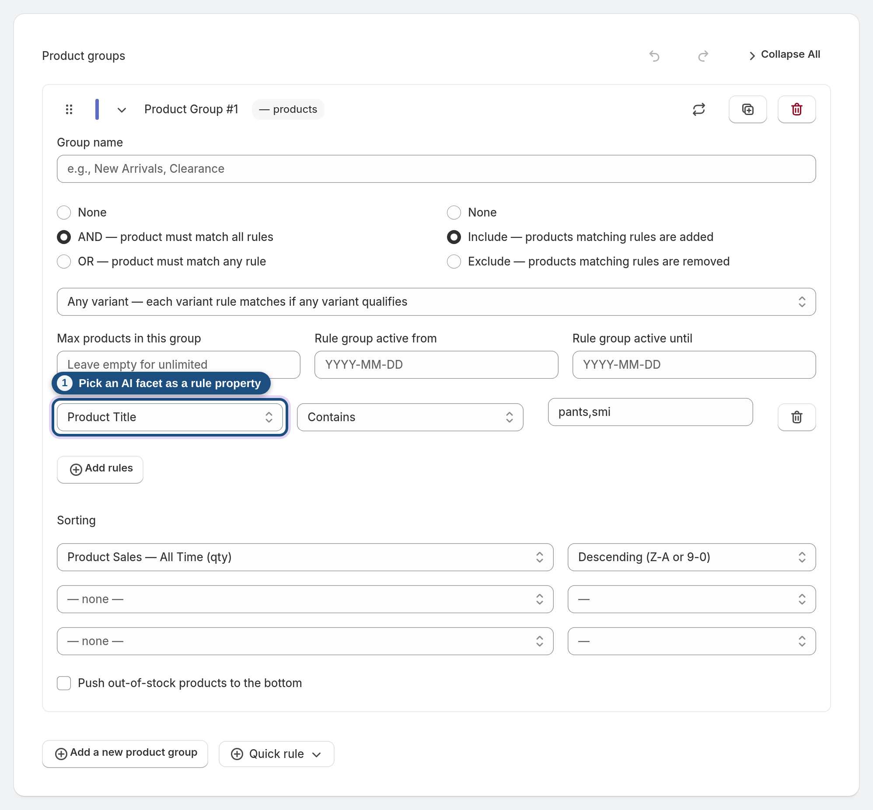Click the — products count badge
873x810 pixels.
click(288, 109)
